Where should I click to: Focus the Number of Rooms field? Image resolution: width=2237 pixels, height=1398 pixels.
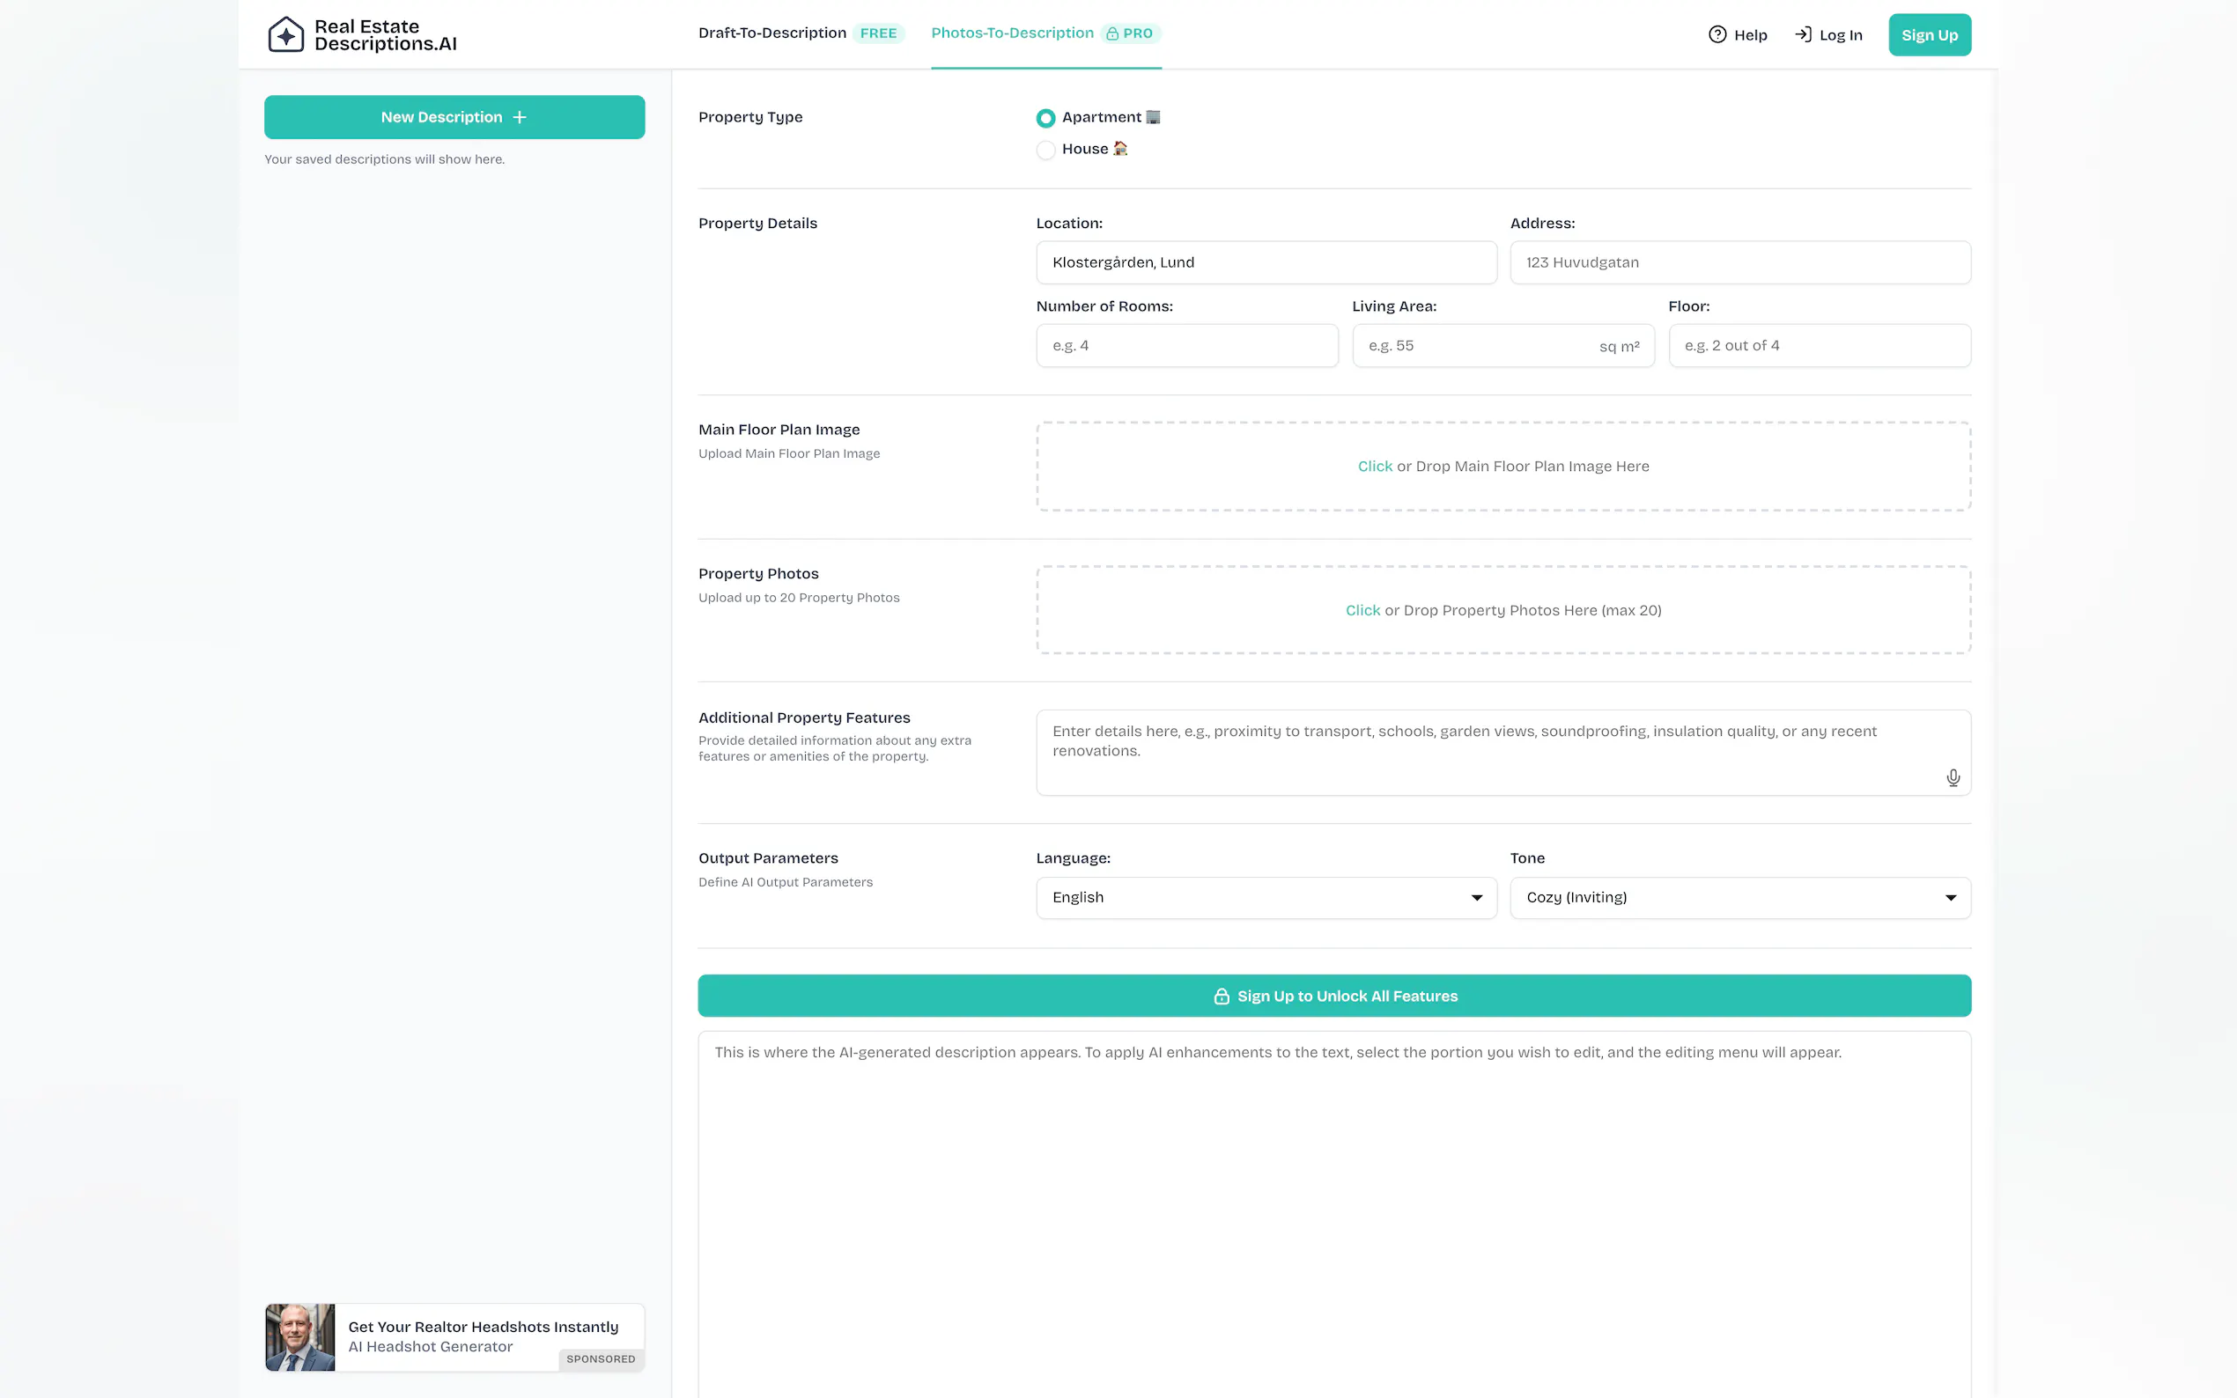(x=1186, y=346)
